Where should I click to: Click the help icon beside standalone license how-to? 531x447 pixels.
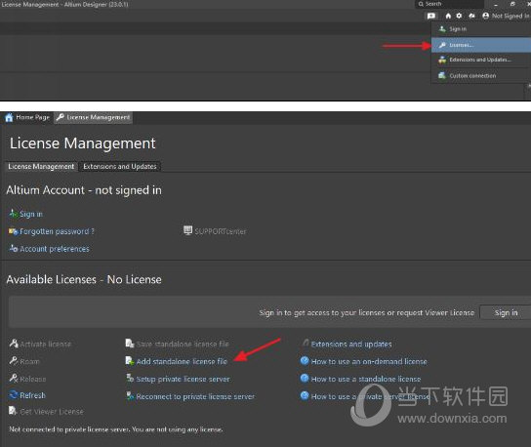point(305,378)
